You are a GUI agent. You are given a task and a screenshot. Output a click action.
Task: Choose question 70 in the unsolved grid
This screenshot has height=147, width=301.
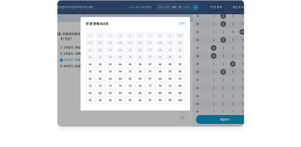180,79
